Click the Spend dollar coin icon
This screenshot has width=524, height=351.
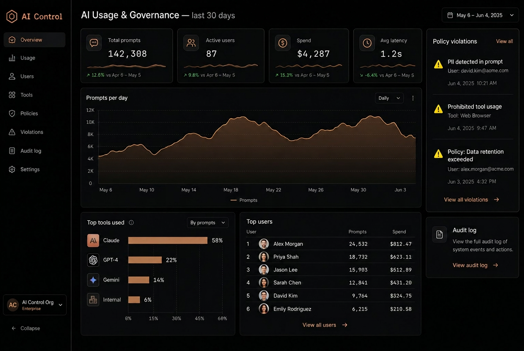tap(283, 43)
